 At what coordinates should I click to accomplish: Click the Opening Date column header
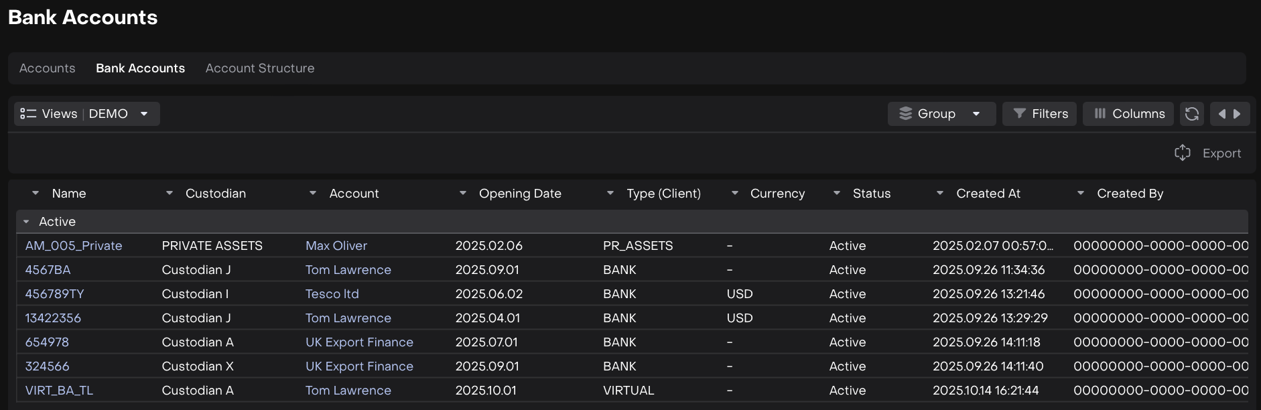(x=520, y=194)
